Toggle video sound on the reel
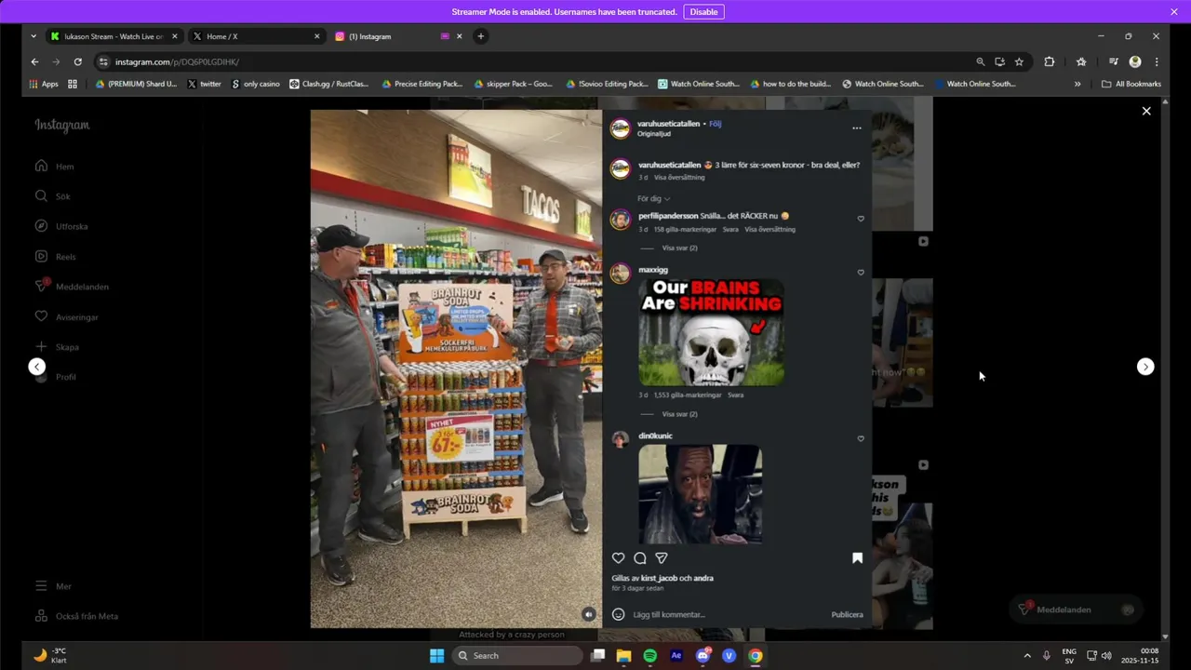This screenshot has width=1191, height=670. (588, 614)
